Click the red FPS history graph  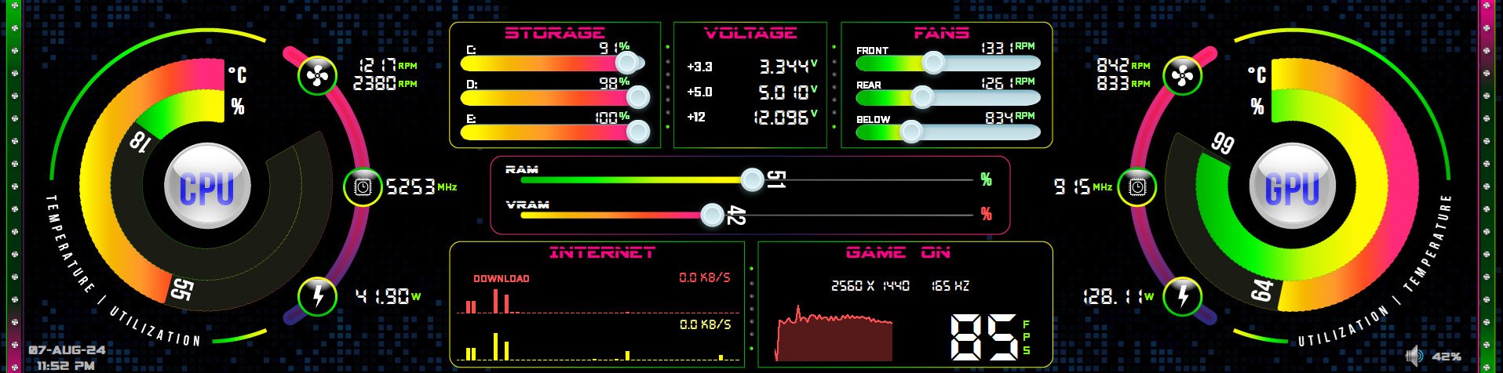(x=834, y=333)
